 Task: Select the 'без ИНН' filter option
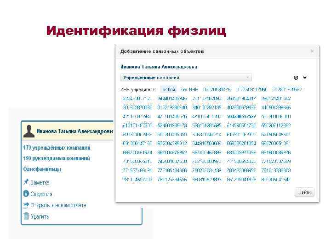pyautogui.click(x=189, y=90)
